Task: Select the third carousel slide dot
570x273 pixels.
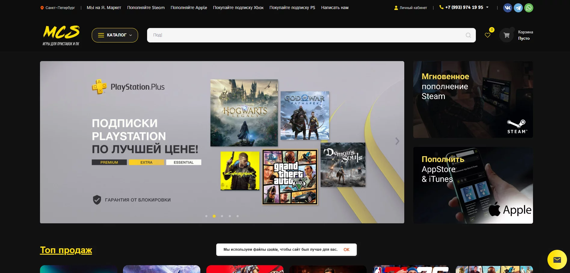Action: 222,216
